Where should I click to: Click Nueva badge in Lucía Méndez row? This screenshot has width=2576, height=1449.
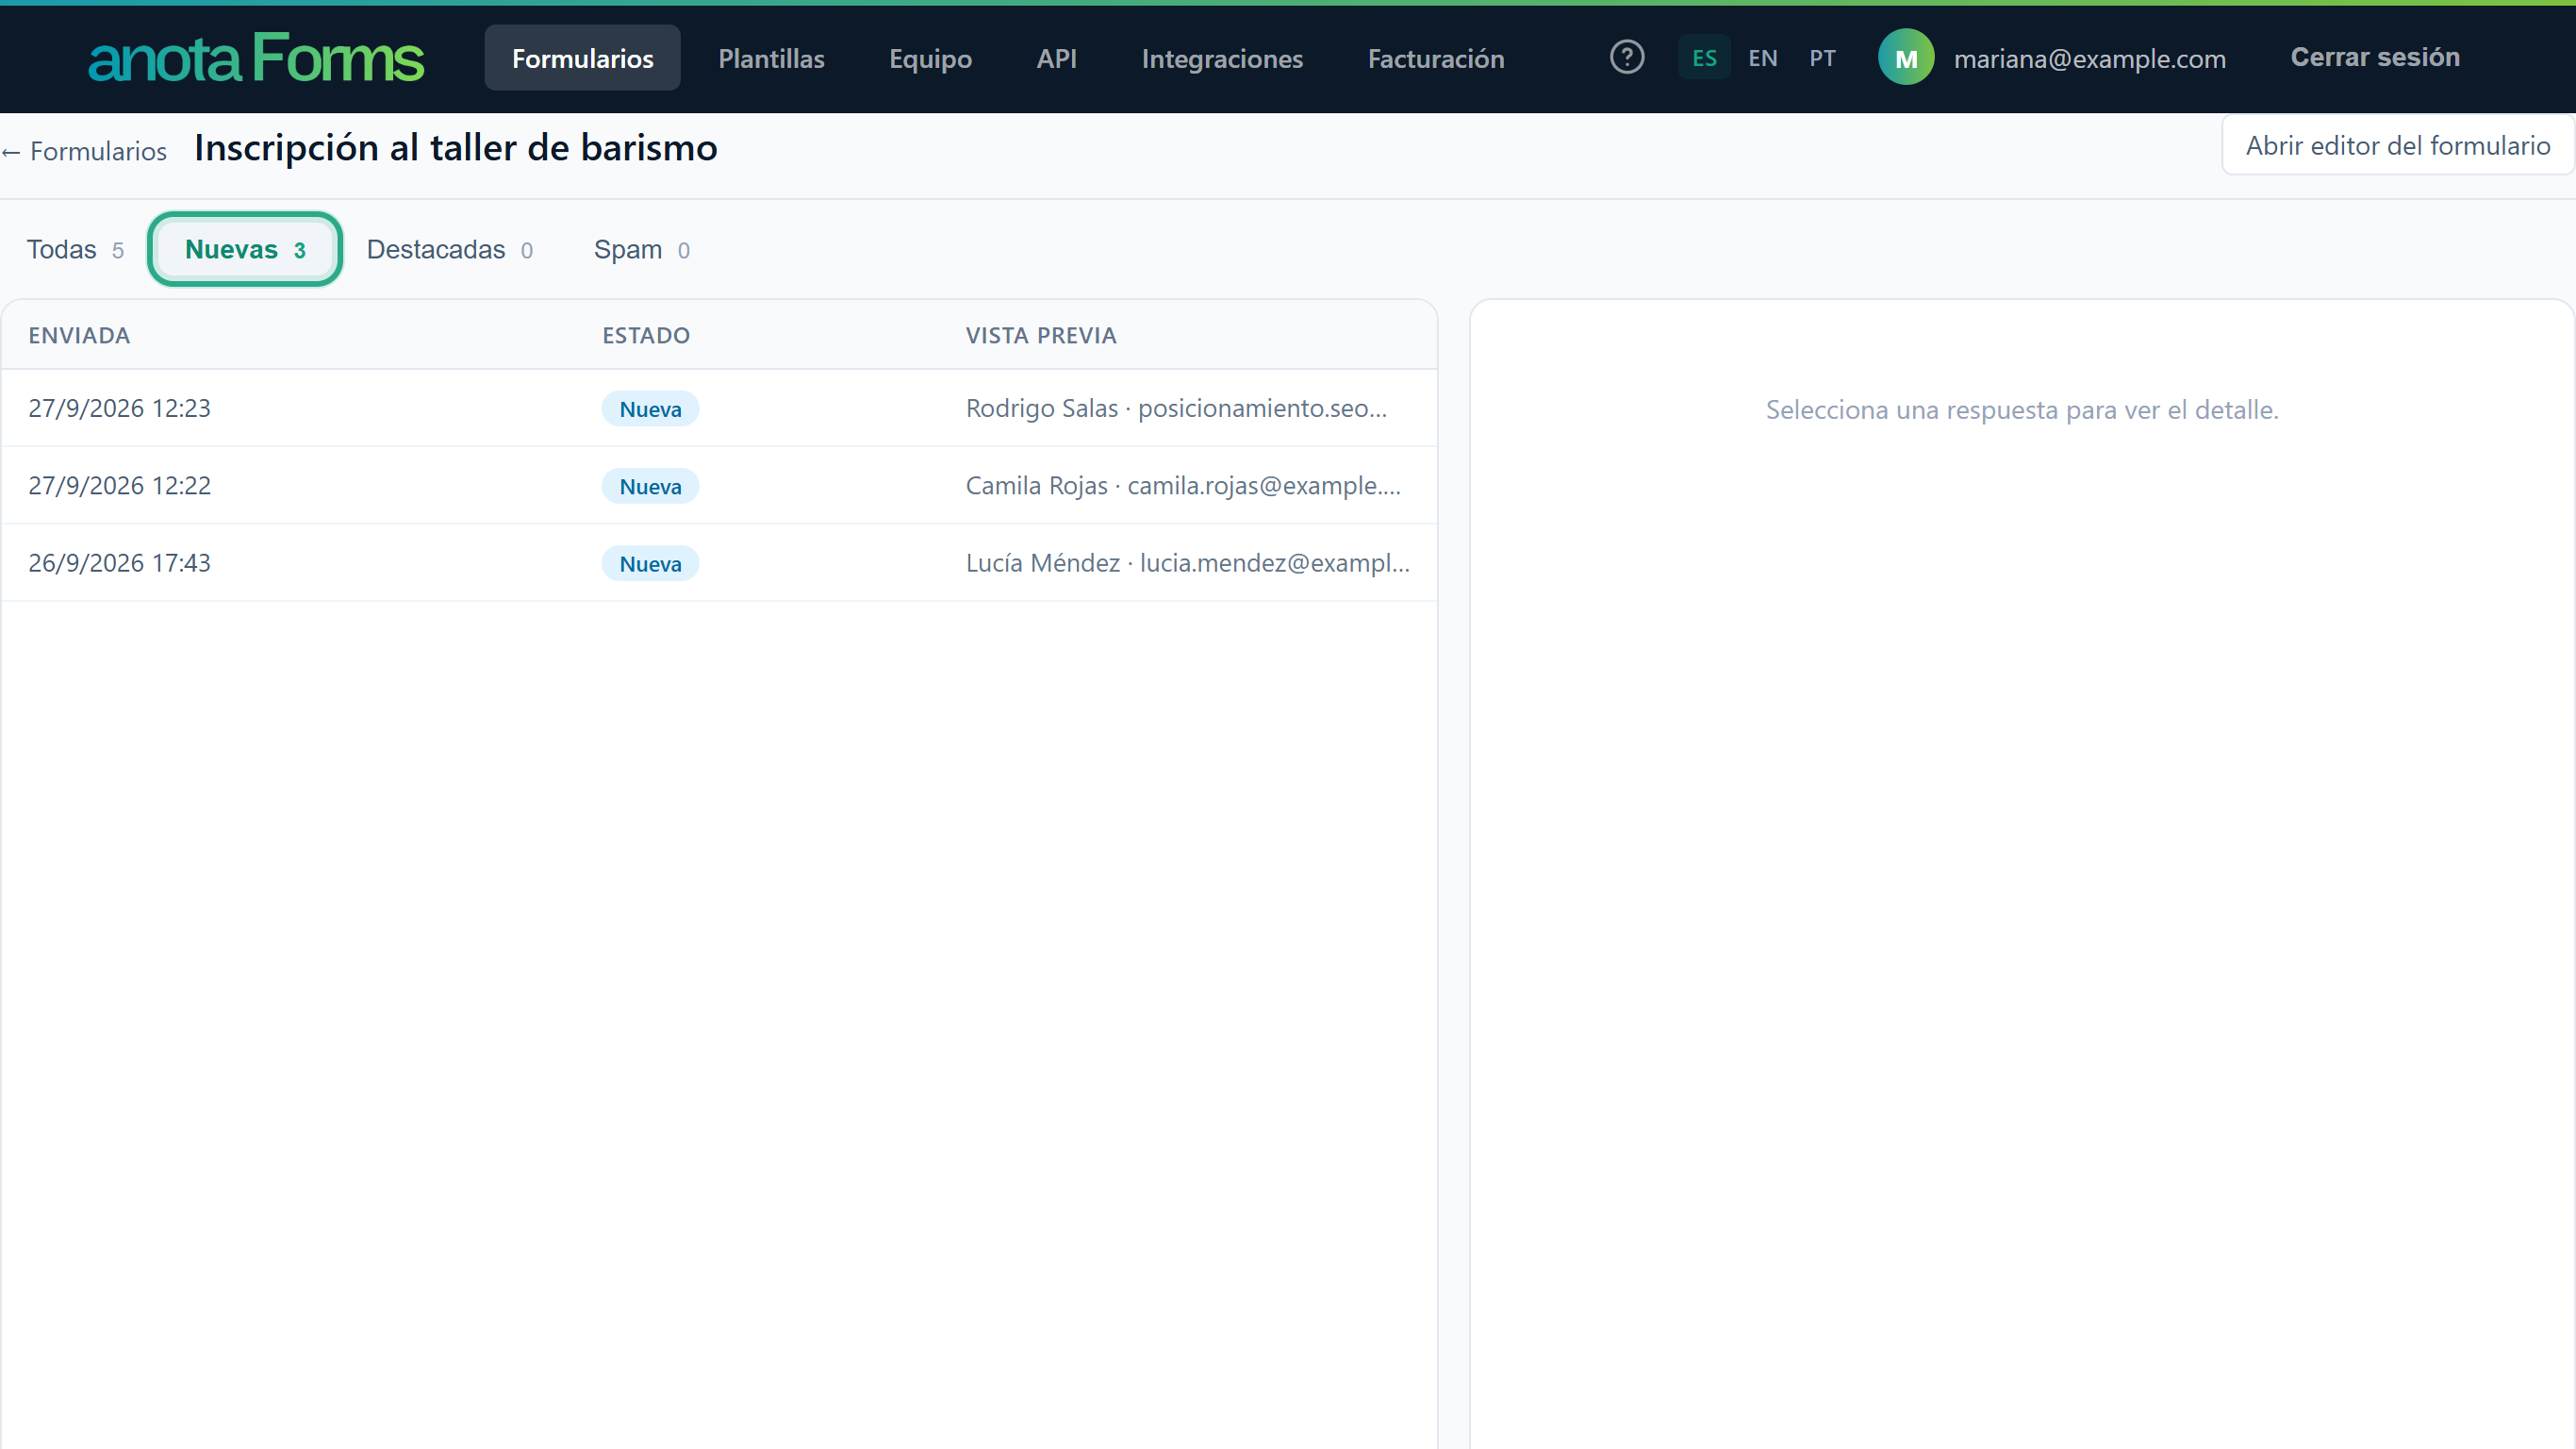[x=650, y=562]
